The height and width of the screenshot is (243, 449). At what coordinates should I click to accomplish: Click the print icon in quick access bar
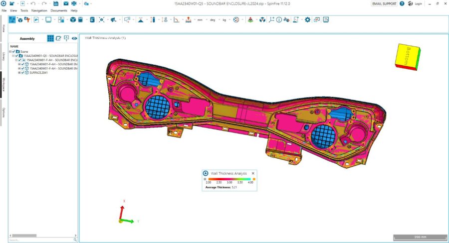74,3
